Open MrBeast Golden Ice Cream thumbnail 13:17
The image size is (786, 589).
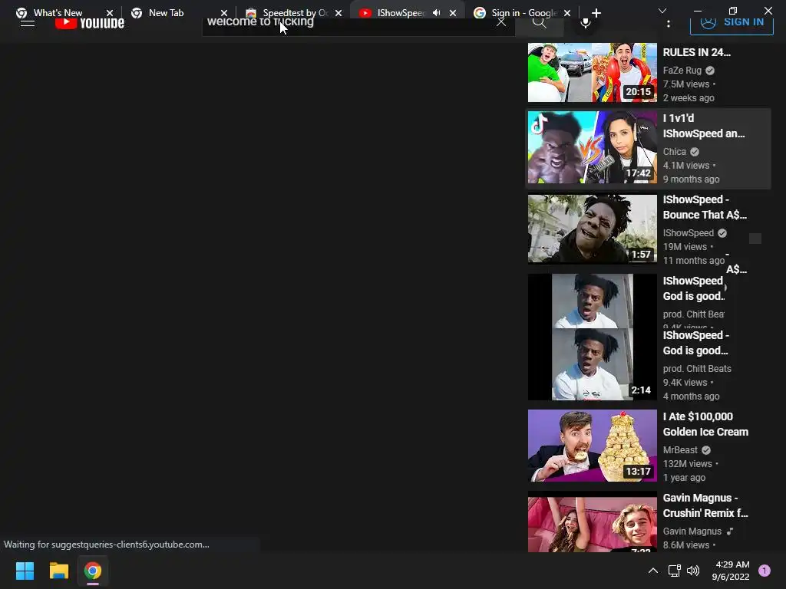pyautogui.click(x=592, y=446)
